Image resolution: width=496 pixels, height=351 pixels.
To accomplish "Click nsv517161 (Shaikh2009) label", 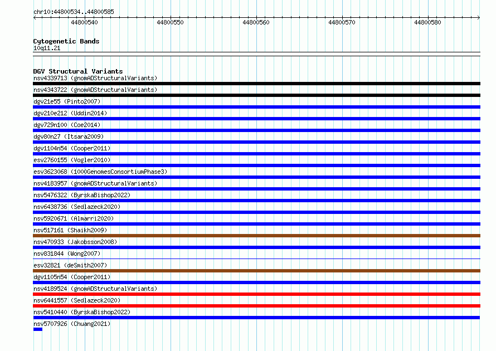I will (70, 230).
